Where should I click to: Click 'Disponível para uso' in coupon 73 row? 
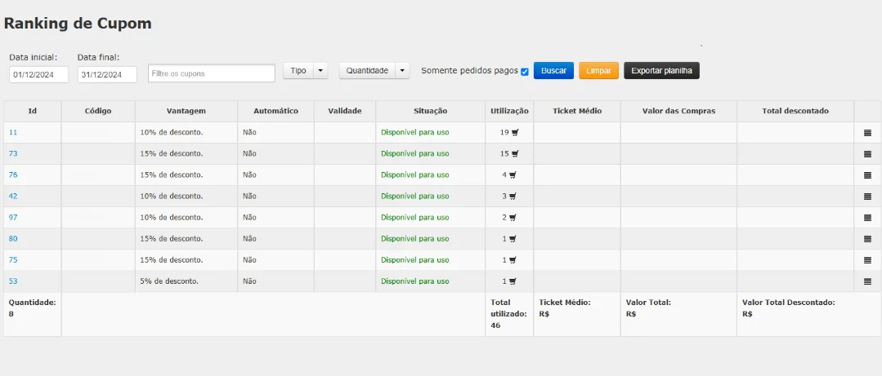pyautogui.click(x=415, y=153)
